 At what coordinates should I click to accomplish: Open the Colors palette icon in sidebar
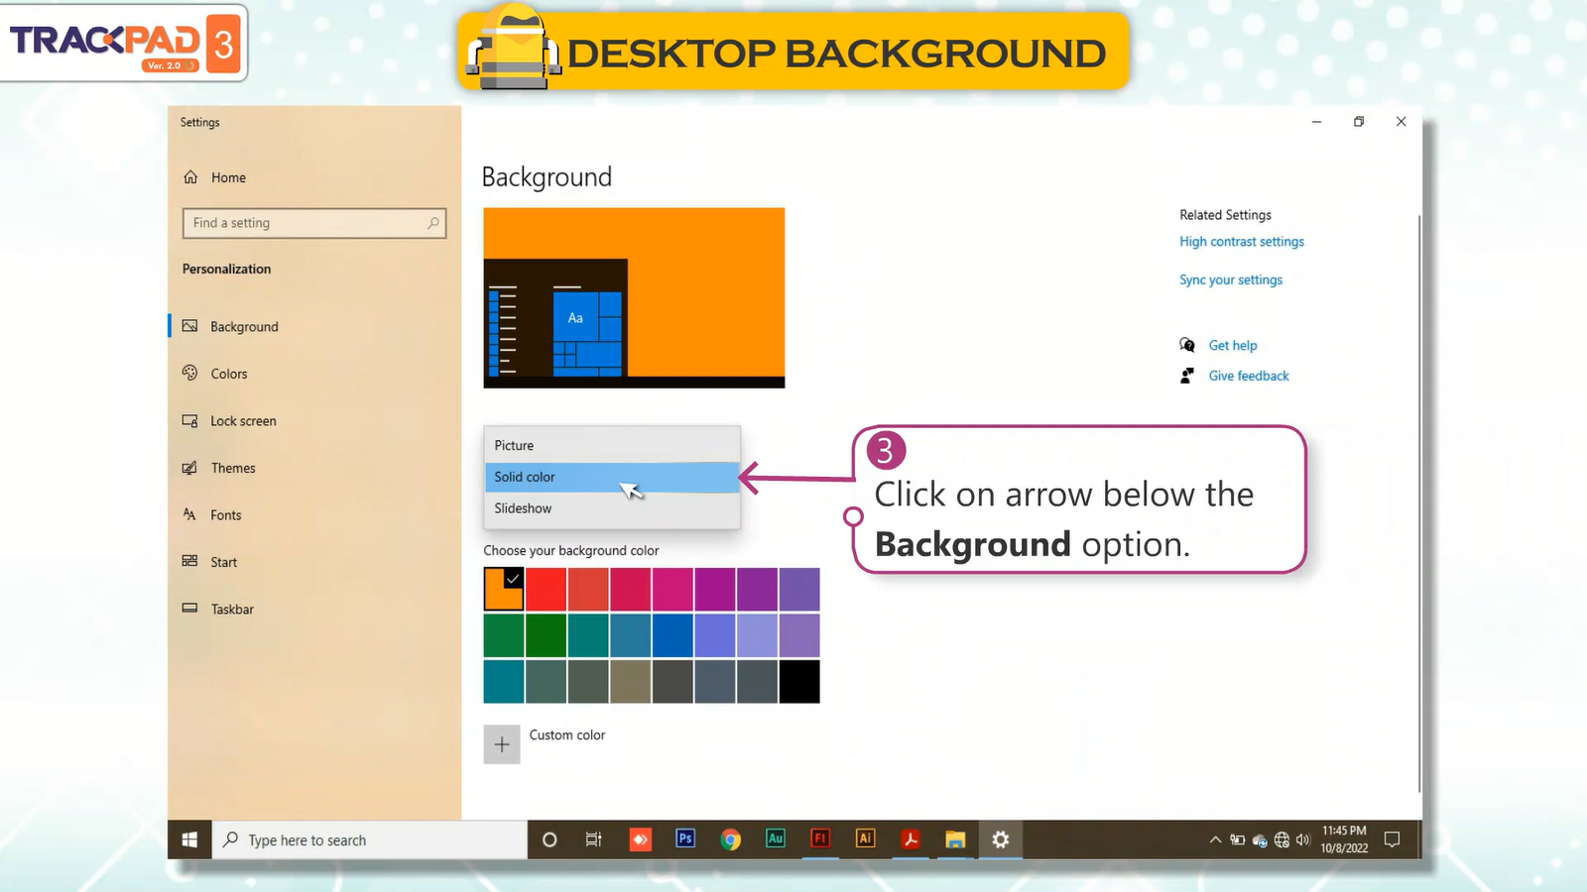pos(189,373)
